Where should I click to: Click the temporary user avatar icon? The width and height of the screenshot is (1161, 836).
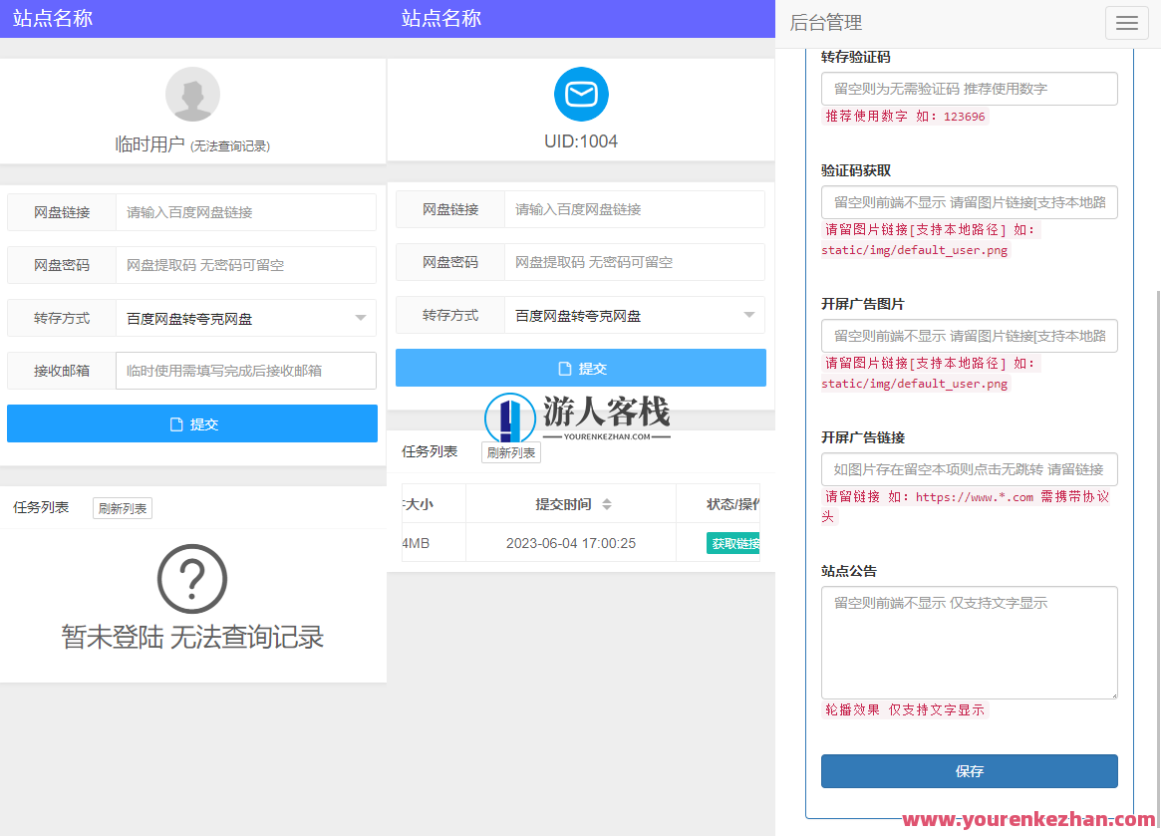pos(191,94)
